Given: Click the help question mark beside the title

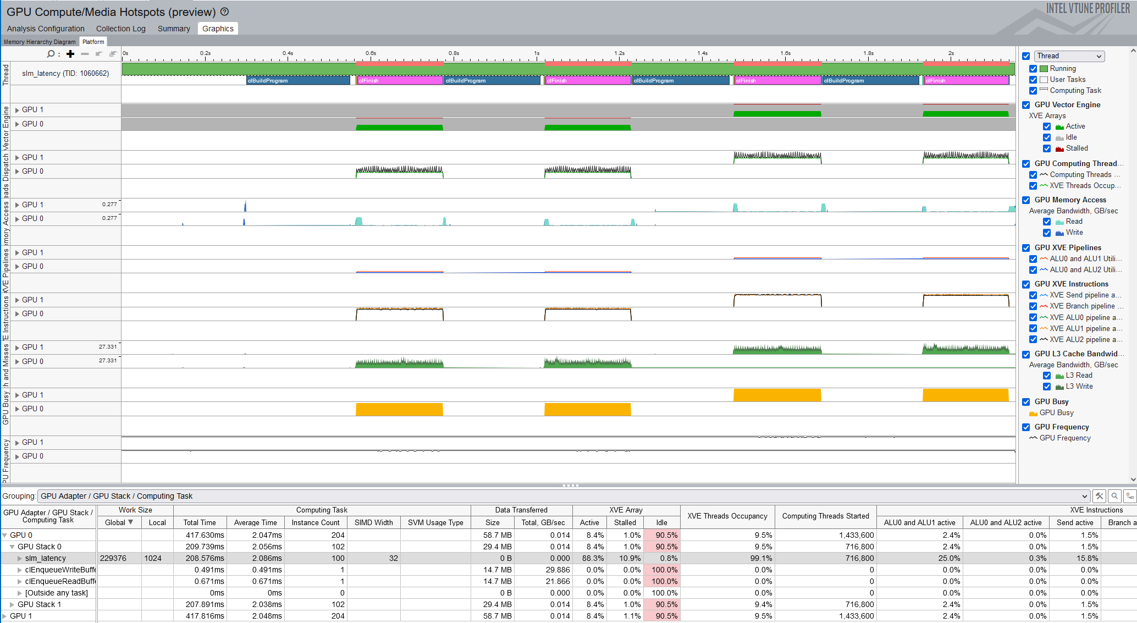Looking at the screenshot, I should tap(224, 12).
